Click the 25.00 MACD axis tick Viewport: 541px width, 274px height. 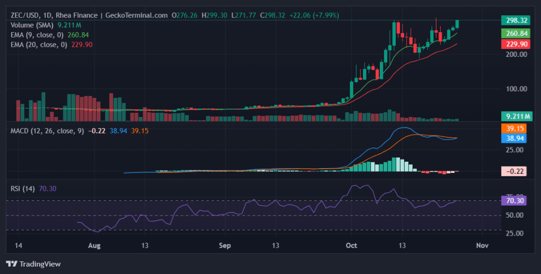(515, 150)
